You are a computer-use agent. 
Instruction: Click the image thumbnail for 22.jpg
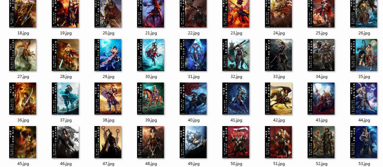tap(193, 14)
